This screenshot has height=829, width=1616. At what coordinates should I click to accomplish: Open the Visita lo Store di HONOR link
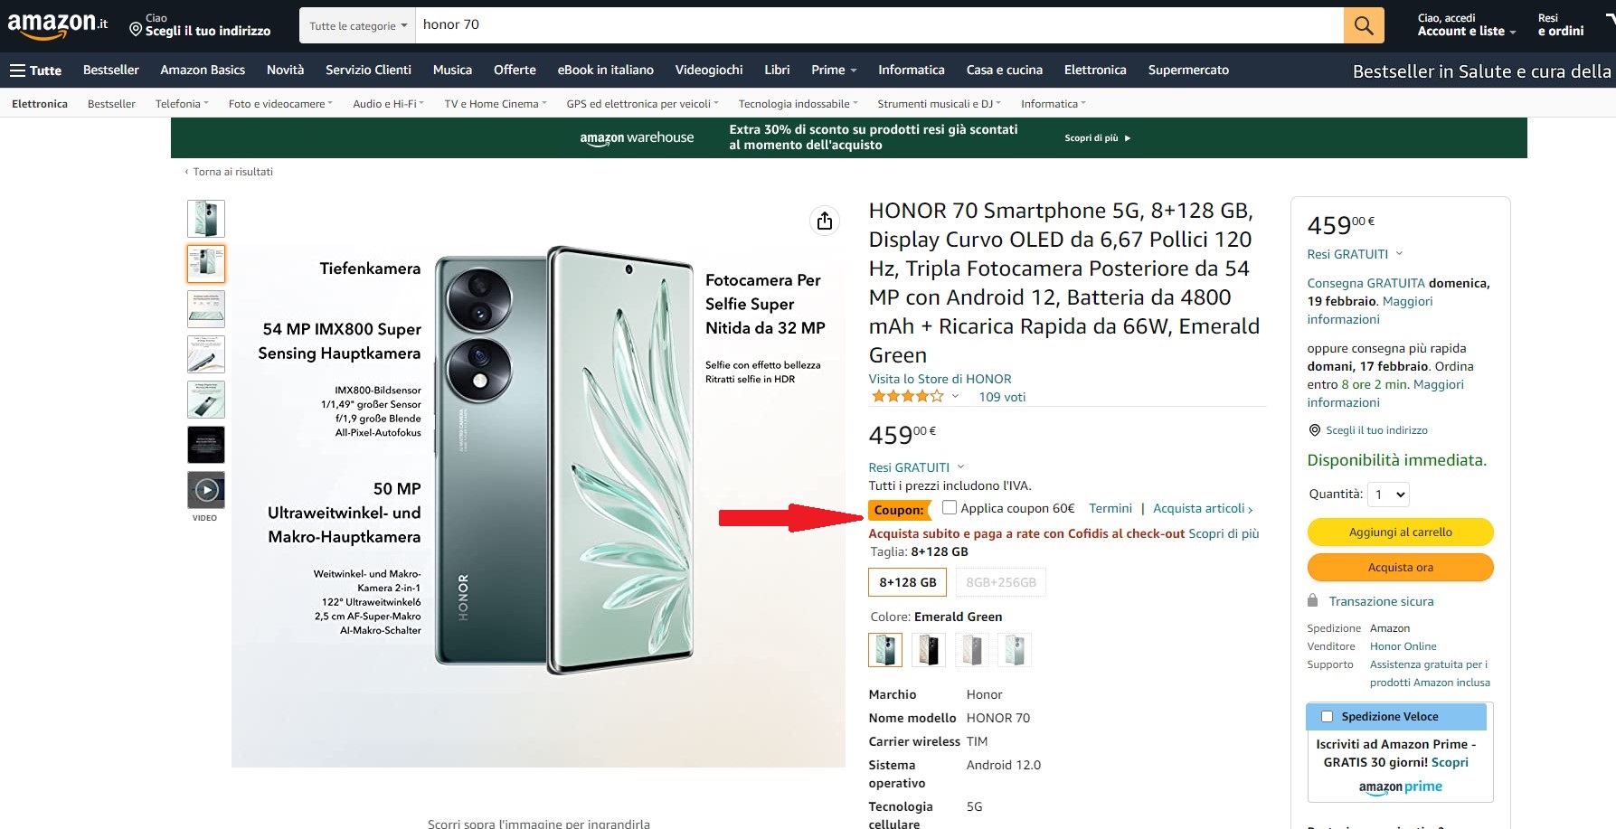click(x=940, y=379)
